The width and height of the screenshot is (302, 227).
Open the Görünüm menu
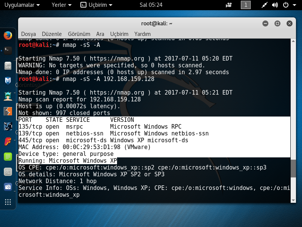[x=79, y=34]
